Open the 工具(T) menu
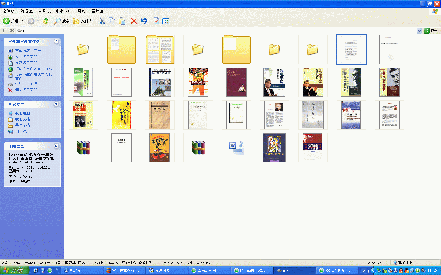Viewport: 441px width, 275px height. [80, 11]
